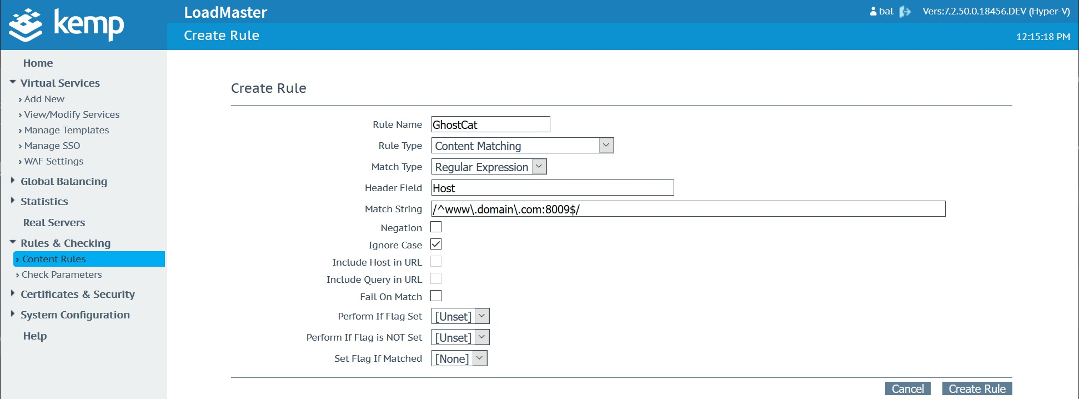This screenshot has height=399, width=1079.
Task: Click the logout icon next to bal
Action: click(905, 12)
